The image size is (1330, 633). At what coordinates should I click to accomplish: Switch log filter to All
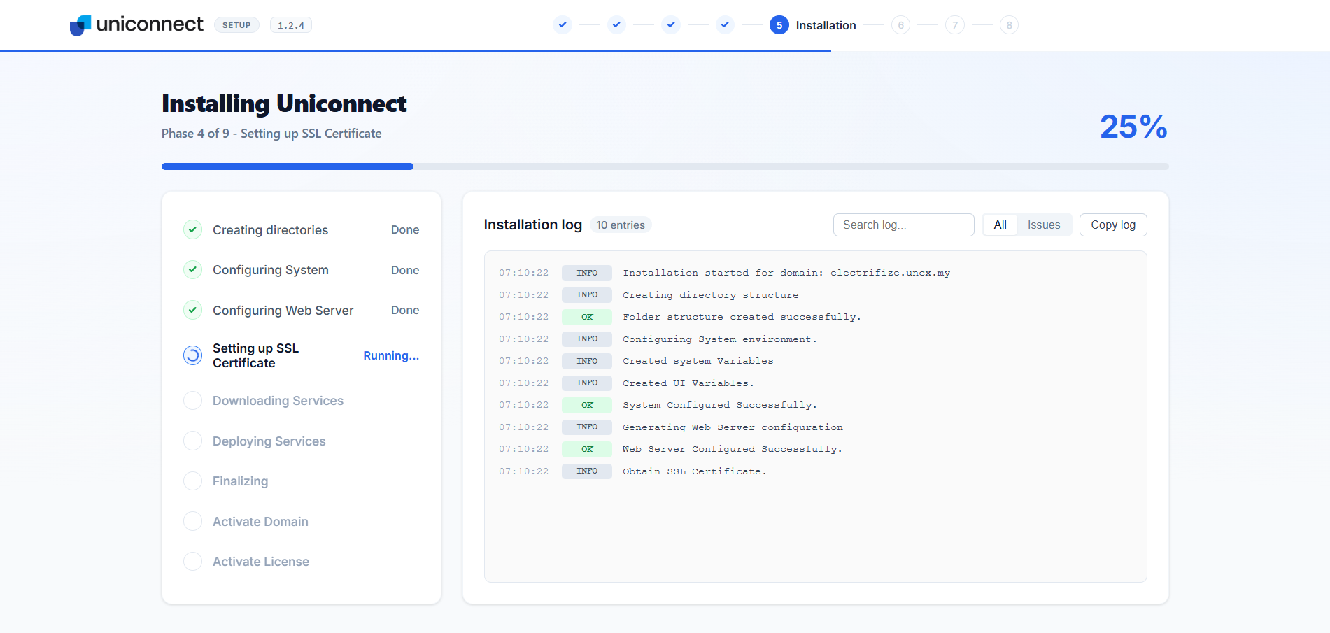[x=1000, y=225]
